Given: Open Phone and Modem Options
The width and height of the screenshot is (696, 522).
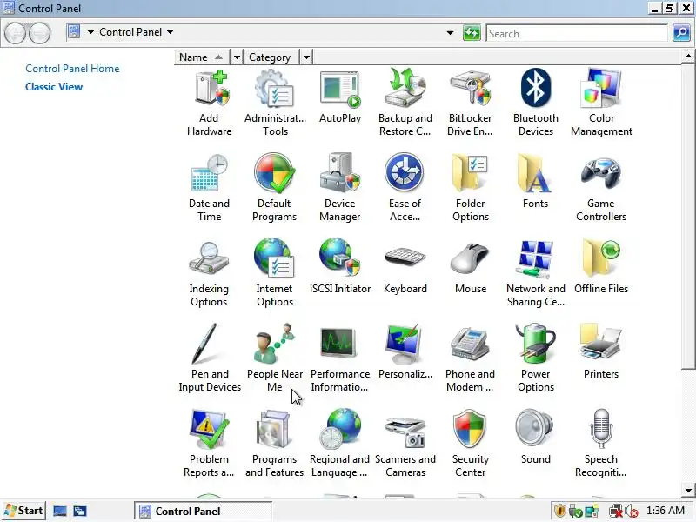Looking at the screenshot, I should pyautogui.click(x=470, y=358).
